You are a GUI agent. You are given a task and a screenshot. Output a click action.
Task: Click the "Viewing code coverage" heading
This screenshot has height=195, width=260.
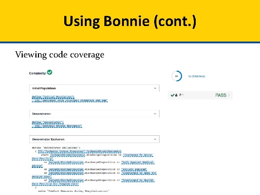tap(60, 55)
